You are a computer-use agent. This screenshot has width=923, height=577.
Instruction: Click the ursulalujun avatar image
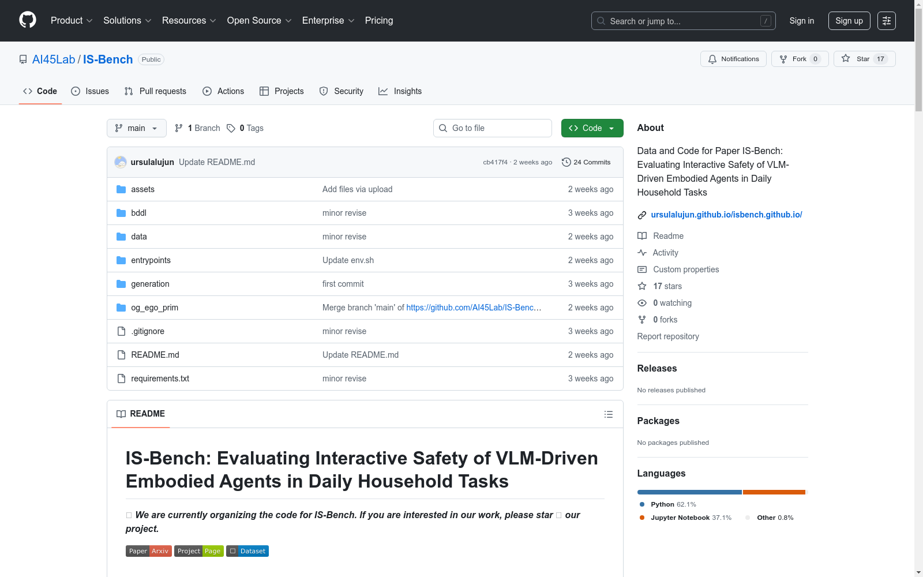121,162
